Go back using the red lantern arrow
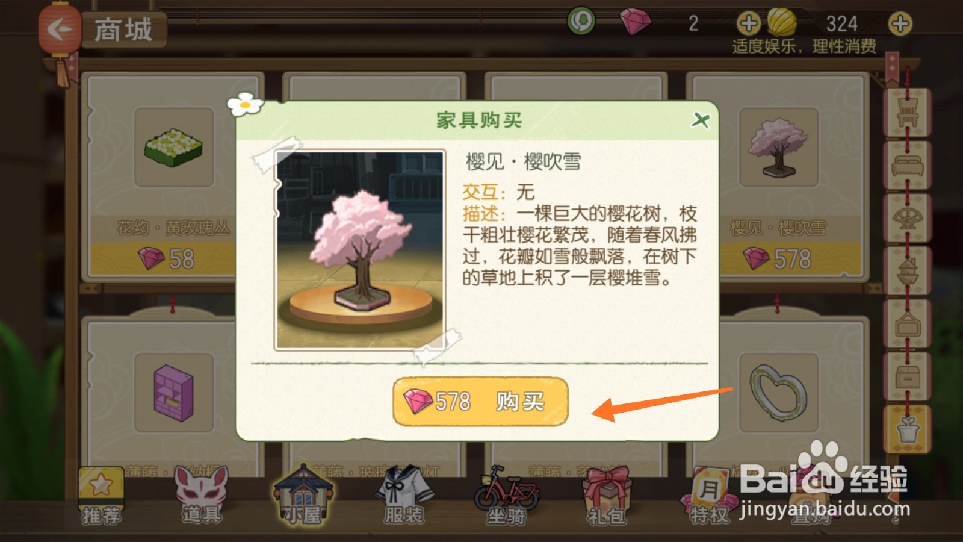 click(x=60, y=29)
